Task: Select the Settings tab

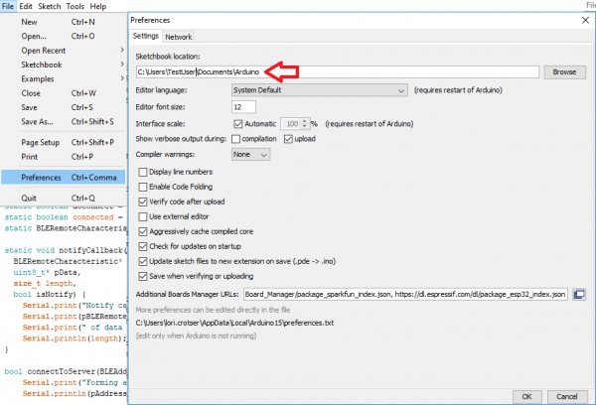Action: 146,36
